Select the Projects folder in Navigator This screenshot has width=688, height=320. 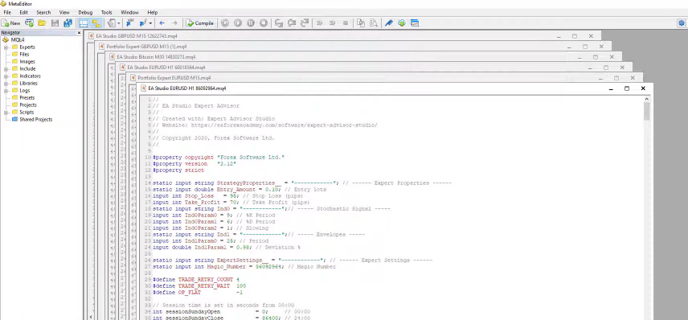28,105
